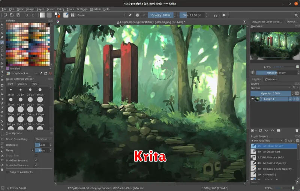The width and height of the screenshot is (300, 191).
Task: Open the fill pattern chooser in toolbar
Action: click(x=49, y=15)
